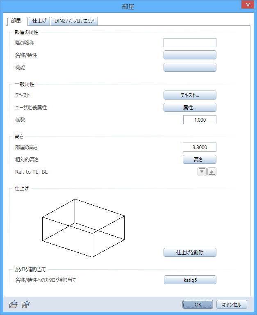The image size is (257, 315).
Task: Click the load favorites folder icon
Action: point(14,304)
